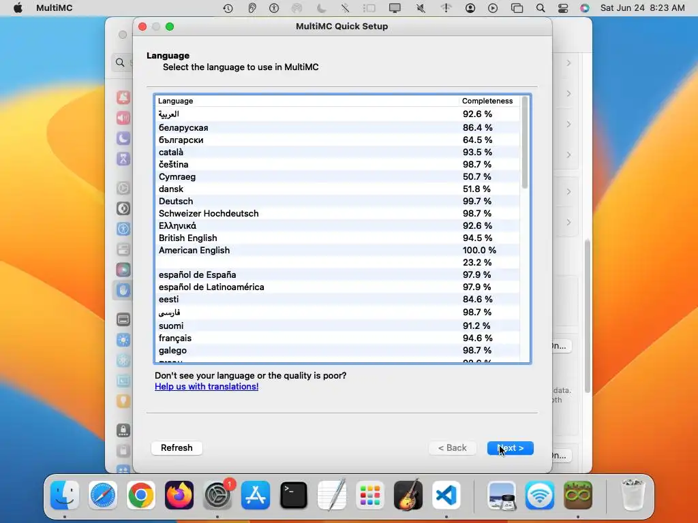Click the Next button in Quick Setup

click(x=510, y=448)
